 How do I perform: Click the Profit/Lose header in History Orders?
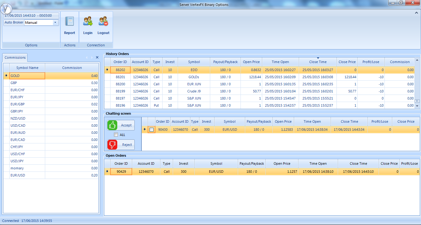click(x=371, y=62)
